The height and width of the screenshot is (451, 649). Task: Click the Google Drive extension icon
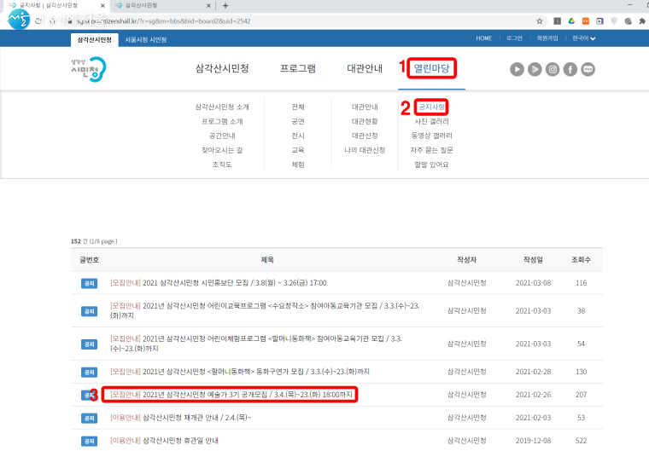(571, 20)
